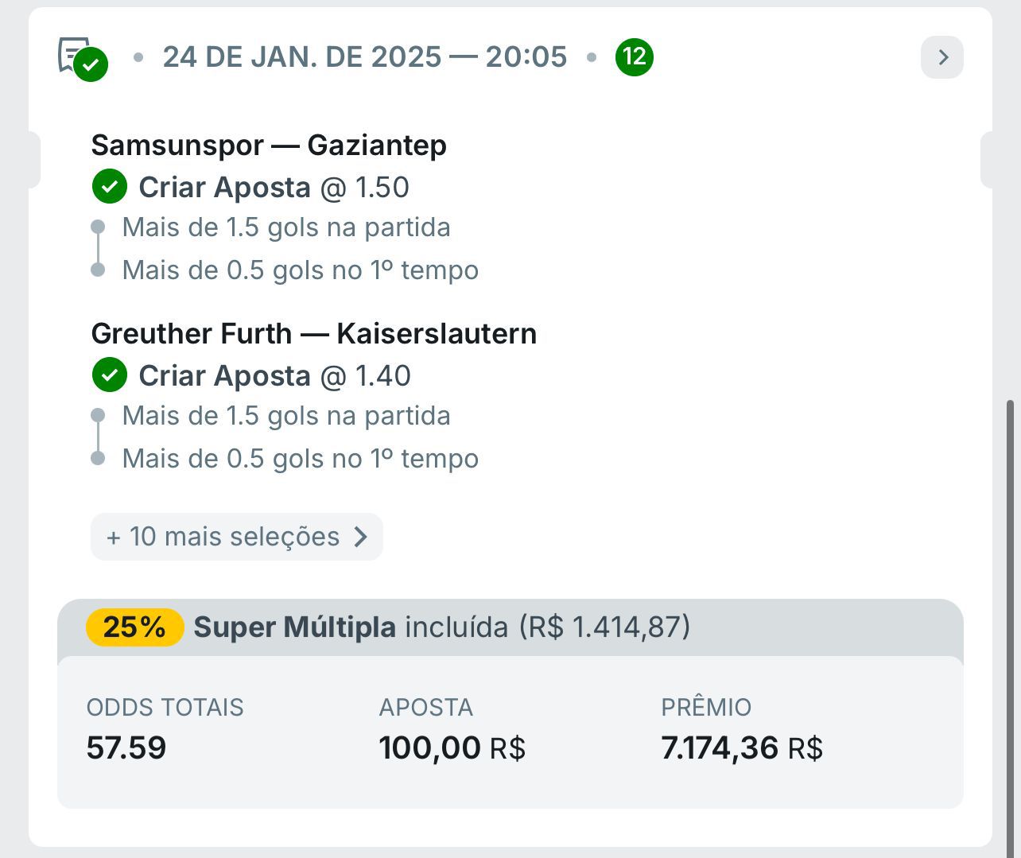The image size is (1021, 858).
Task: Expand the '+ 10 mais seleções' list
Action: click(x=237, y=537)
